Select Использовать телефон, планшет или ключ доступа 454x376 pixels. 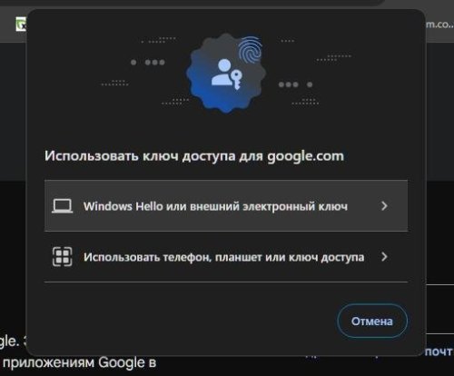(x=226, y=257)
